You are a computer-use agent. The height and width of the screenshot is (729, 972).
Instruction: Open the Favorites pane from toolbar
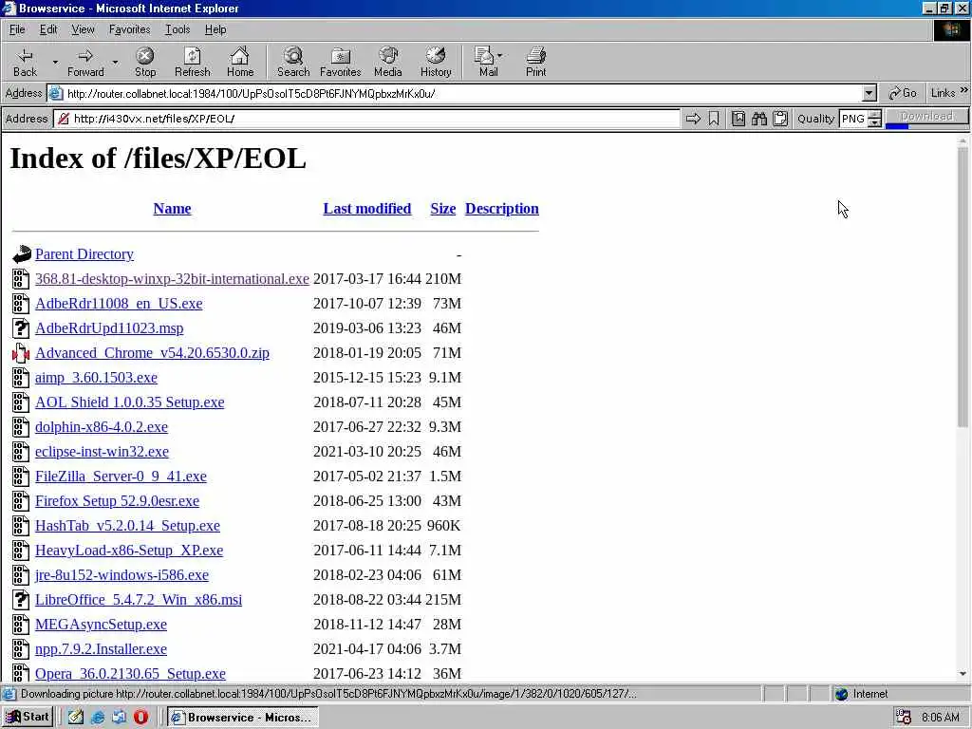[x=341, y=62]
